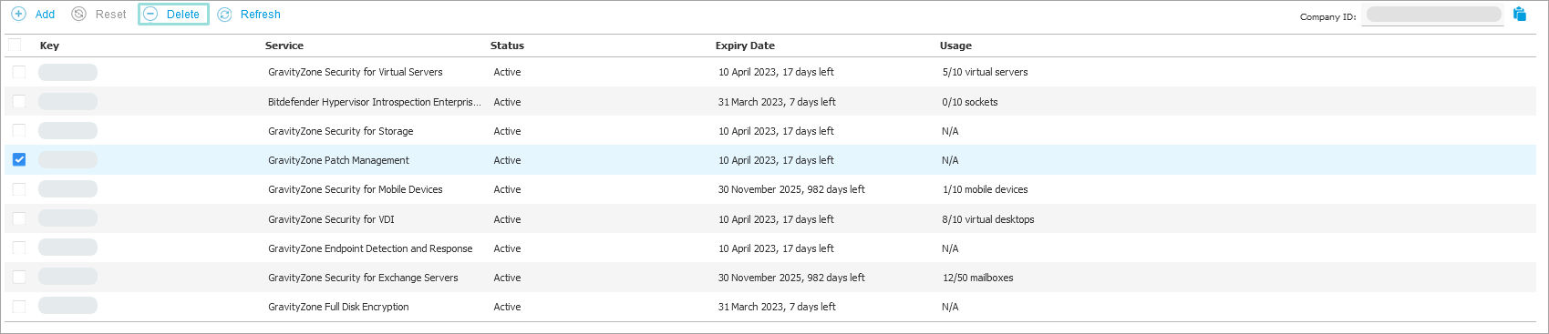
Task: Check the Full Disk Encryption row checkbox
Action: (19, 307)
